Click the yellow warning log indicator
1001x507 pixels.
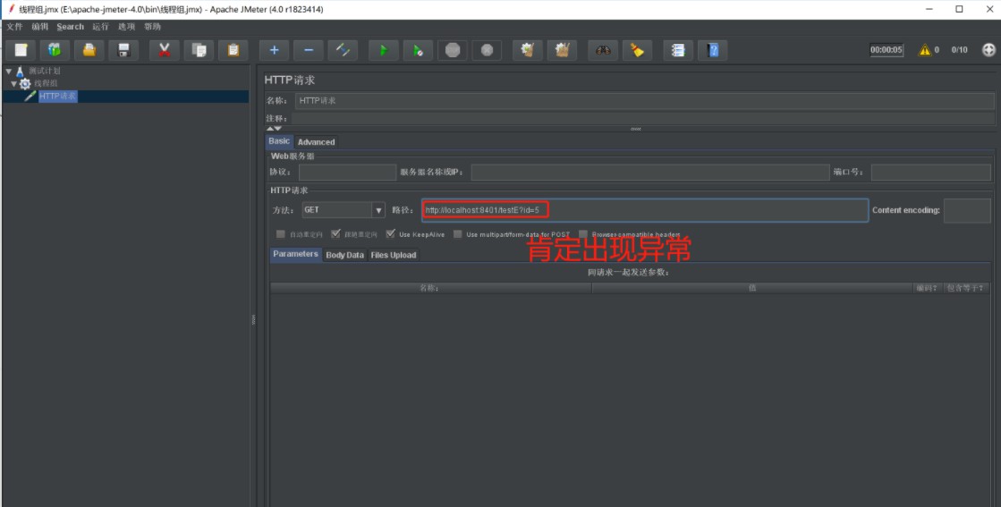point(924,50)
